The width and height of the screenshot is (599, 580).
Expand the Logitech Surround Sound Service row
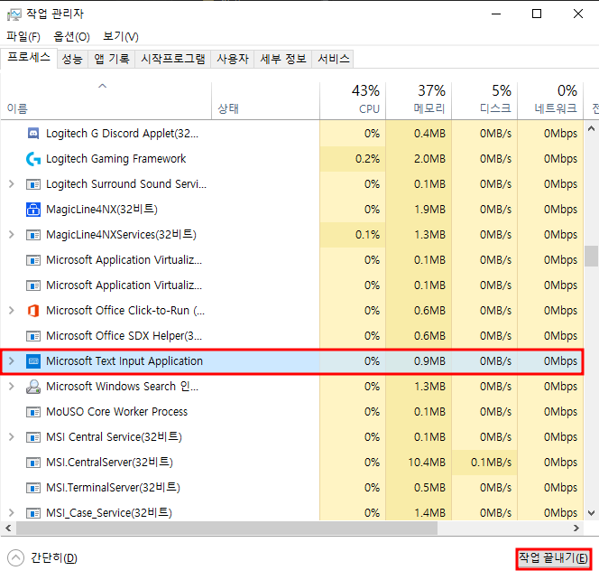12,184
